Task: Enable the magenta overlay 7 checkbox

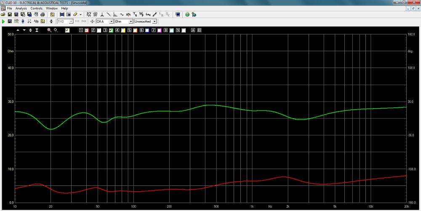Action: click(159, 31)
